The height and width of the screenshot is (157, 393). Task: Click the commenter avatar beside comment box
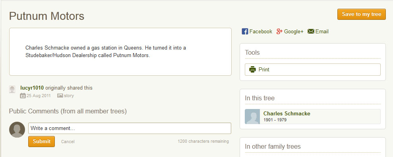(x=17, y=130)
